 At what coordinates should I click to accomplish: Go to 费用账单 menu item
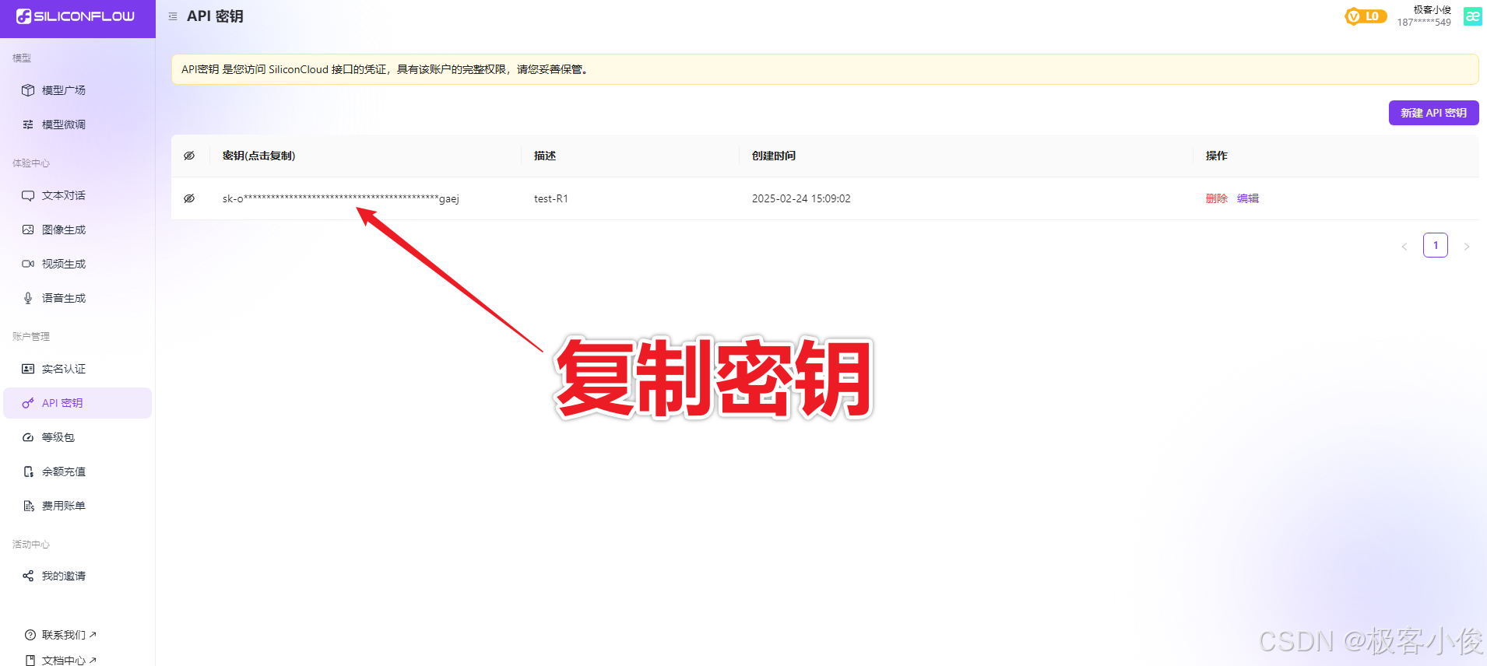(x=78, y=506)
